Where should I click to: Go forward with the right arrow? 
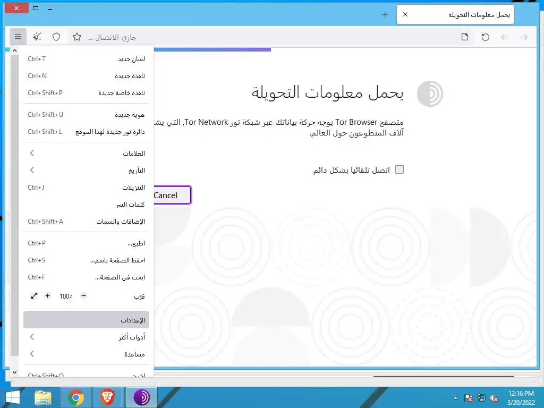[x=524, y=37]
